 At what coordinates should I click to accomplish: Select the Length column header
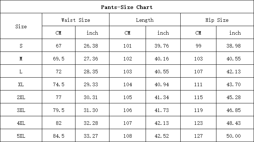click(145, 20)
